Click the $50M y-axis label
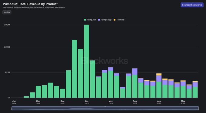The height and width of the screenshot is (113, 206). [7, 72]
